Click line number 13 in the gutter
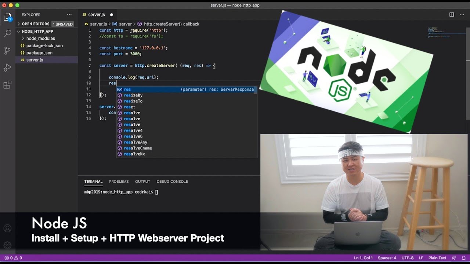 point(88,101)
